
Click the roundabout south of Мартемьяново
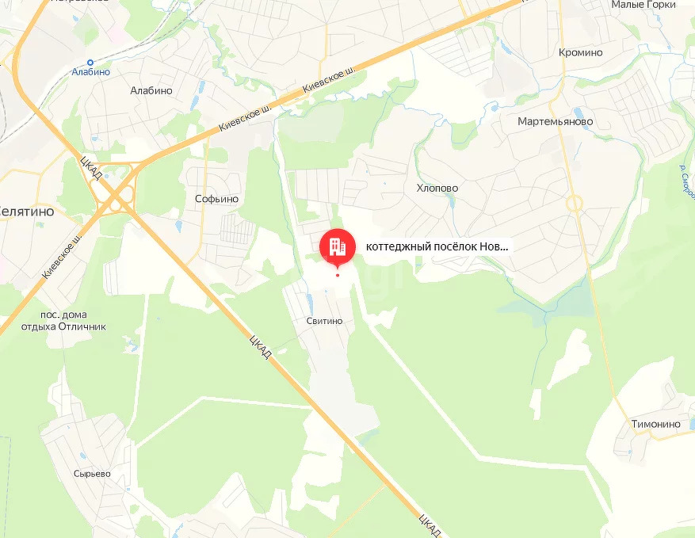coord(574,204)
